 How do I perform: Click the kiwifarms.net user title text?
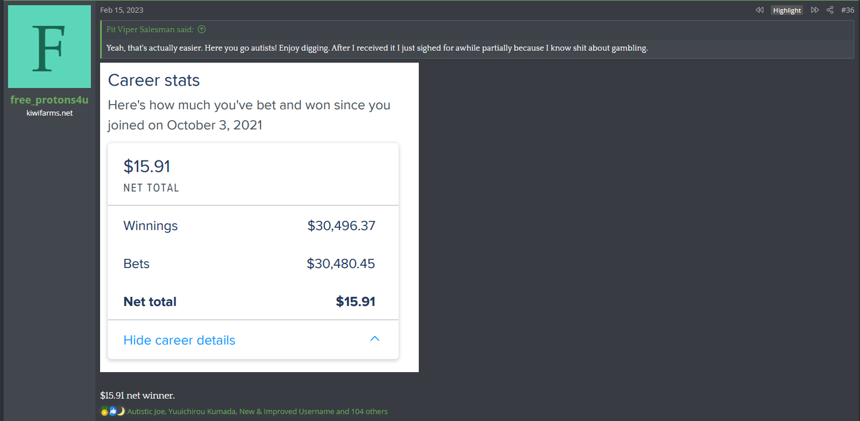pyautogui.click(x=49, y=113)
